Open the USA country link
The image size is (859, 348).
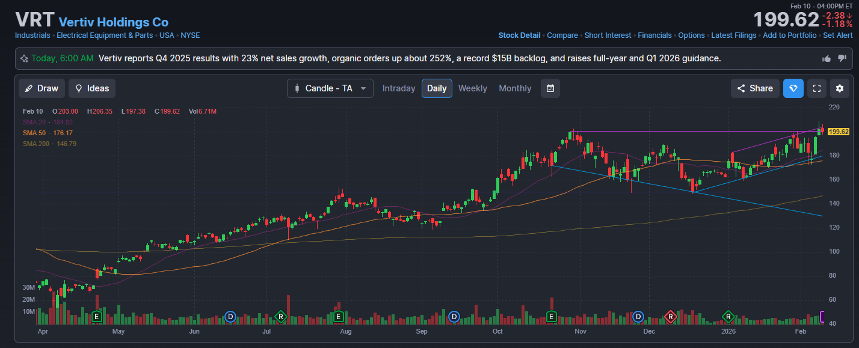167,35
